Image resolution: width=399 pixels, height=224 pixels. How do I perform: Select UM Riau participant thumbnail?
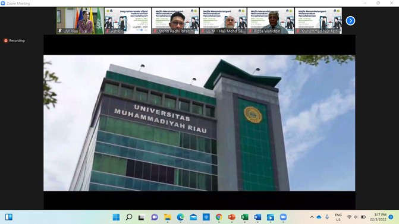pyautogui.click(x=80, y=21)
